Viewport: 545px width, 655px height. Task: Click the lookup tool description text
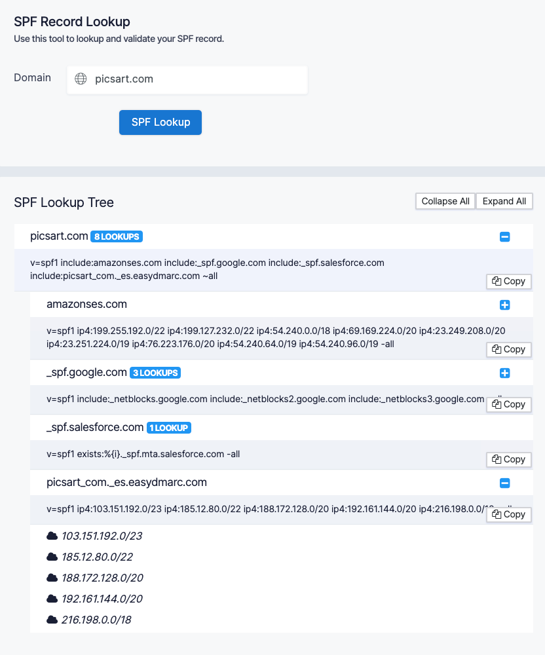(119, 39)
